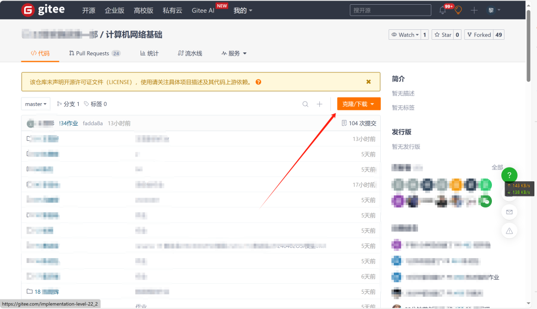Viewport: 537px width, 309px height.
Task: Click the lightbulb icon in header
Action: tap(458, 10)
